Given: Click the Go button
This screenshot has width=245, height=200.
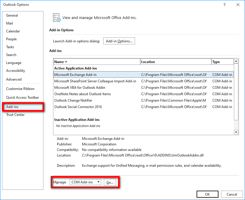Looking at the screenshot, I should (x=110, y=182).
